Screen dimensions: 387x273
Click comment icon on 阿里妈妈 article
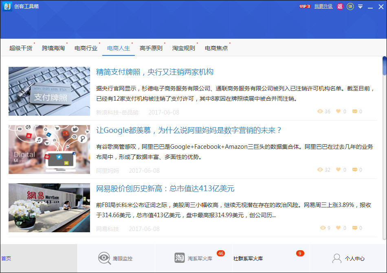coord(355,170)
